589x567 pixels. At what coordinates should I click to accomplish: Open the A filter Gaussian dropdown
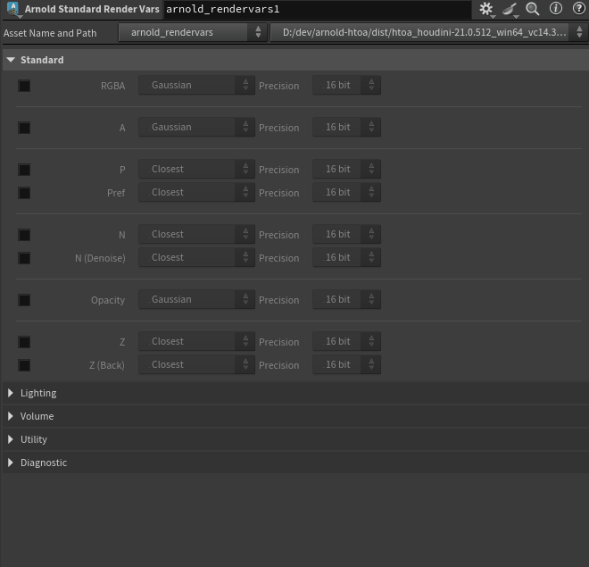click(197, 128)
